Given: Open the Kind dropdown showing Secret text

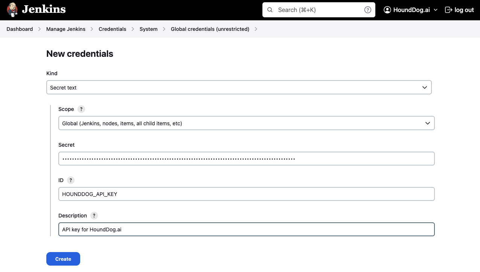Looking at the screenshot, I should (x=239, y=87).
